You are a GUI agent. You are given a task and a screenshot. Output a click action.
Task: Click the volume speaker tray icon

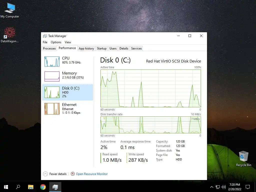tap(224, 187)
